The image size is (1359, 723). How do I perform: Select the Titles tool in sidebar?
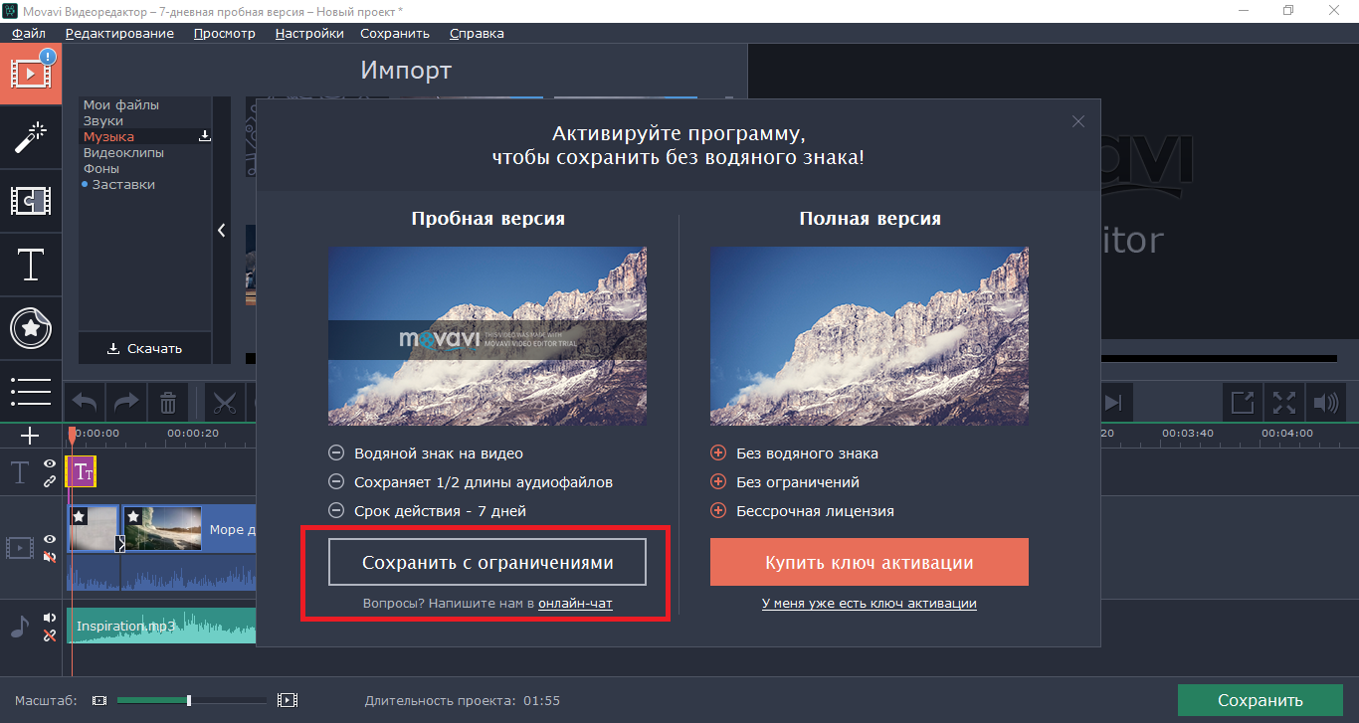pos(31,265)
